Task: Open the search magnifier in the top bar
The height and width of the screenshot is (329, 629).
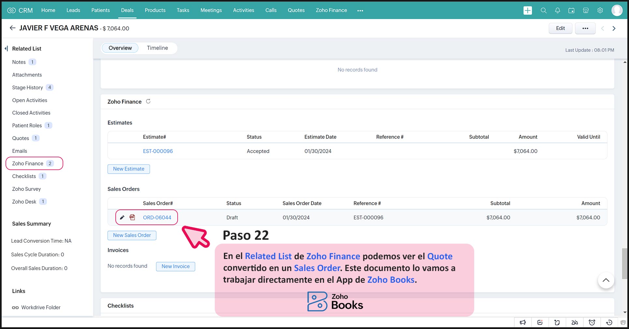Action: [543, 10]
